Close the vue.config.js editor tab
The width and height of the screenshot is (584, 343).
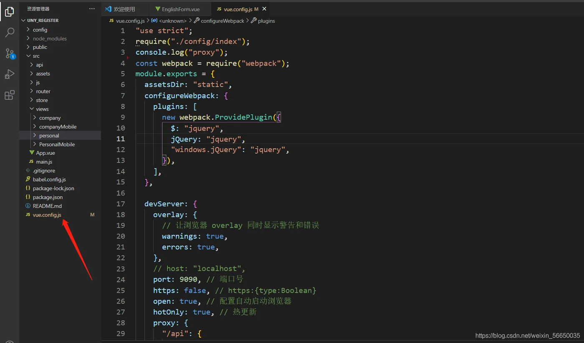click(264, 9)
